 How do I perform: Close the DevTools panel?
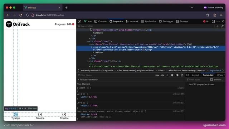click(223, 21)
